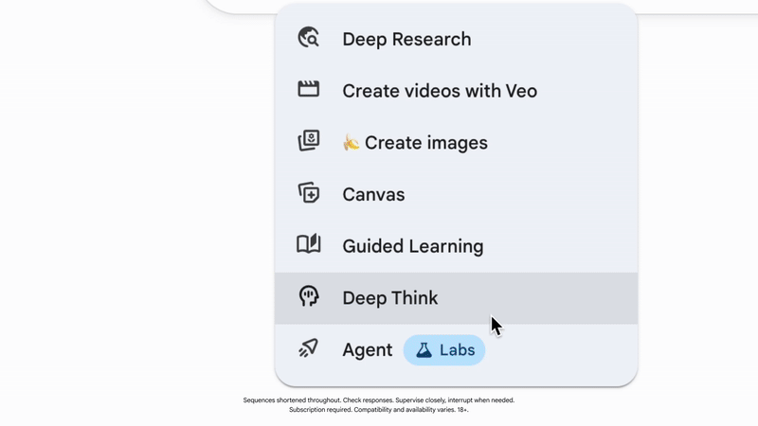Pick the Guided Learning text option
This screenshot has width=758, height=426.
click(x=413, y=246)
